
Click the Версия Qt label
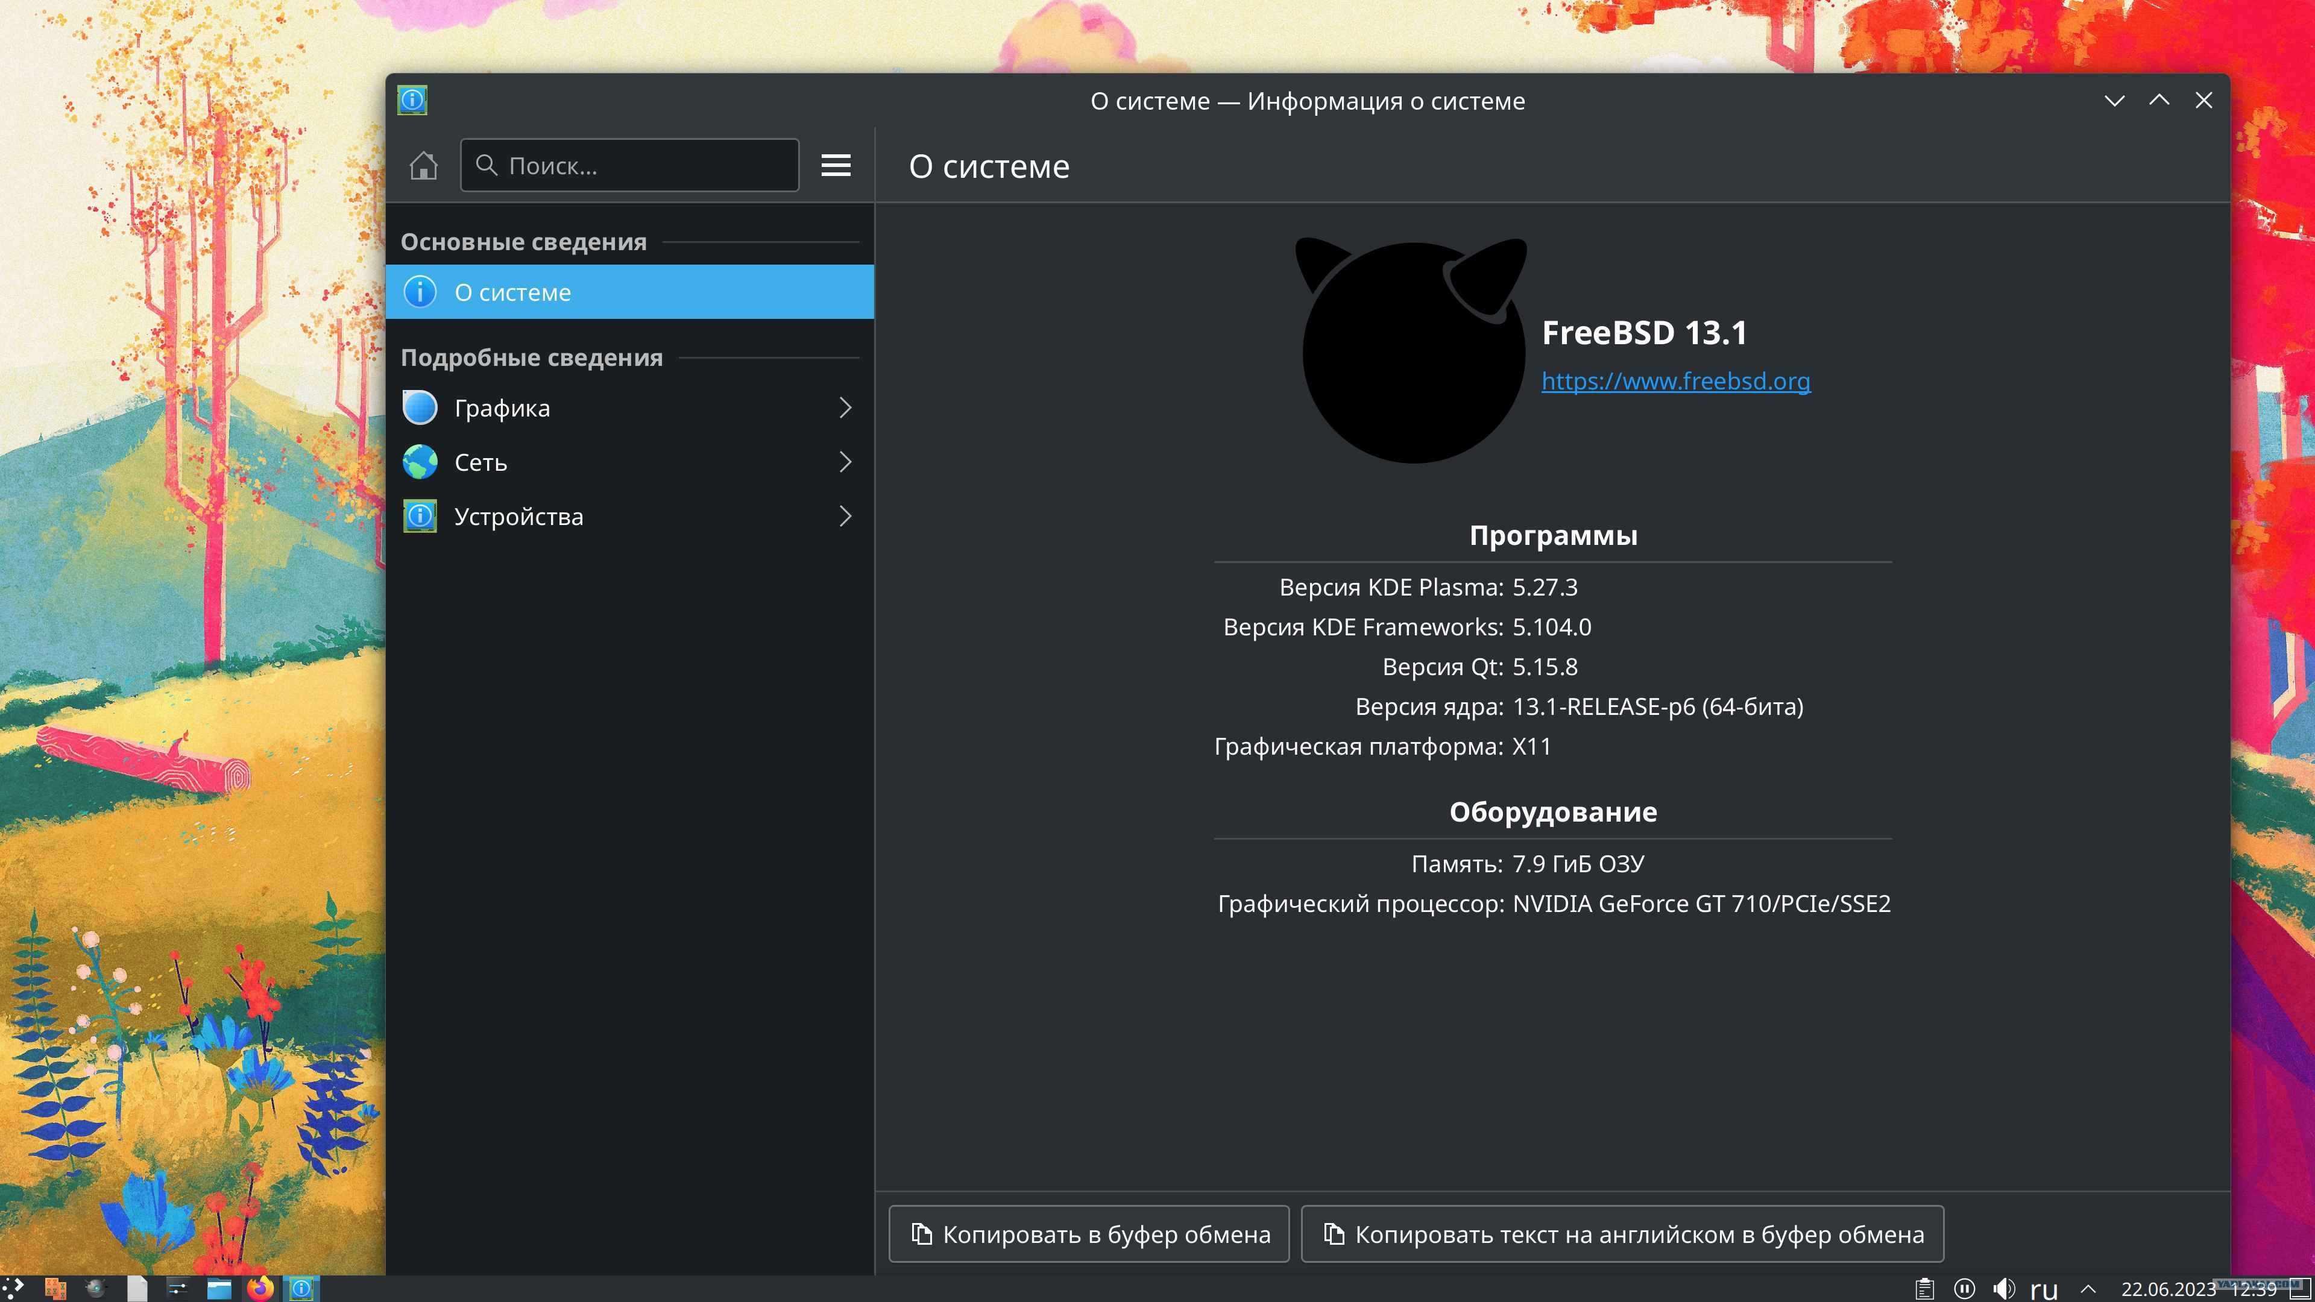click(1443, 667)
